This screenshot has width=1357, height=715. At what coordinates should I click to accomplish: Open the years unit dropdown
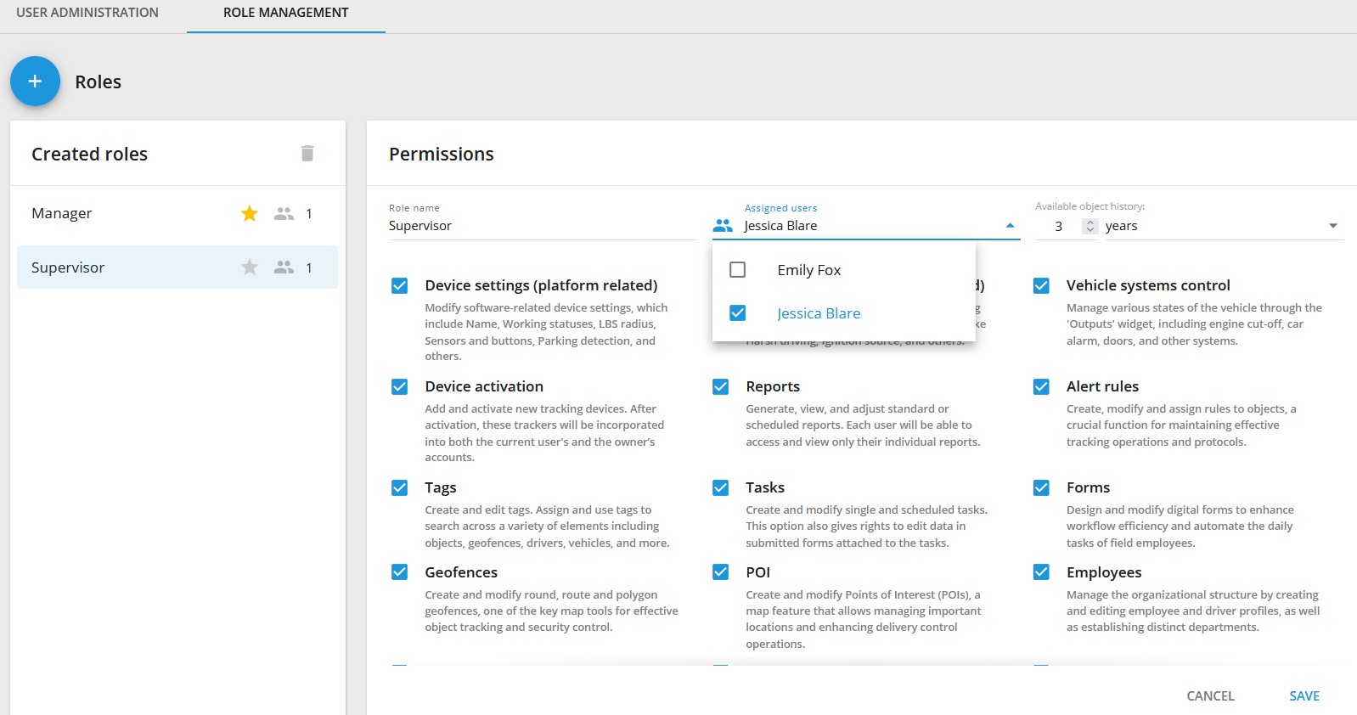pos(1332,226)
